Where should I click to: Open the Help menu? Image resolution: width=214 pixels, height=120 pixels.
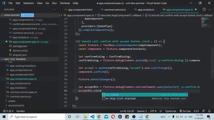tap(76, 3)
